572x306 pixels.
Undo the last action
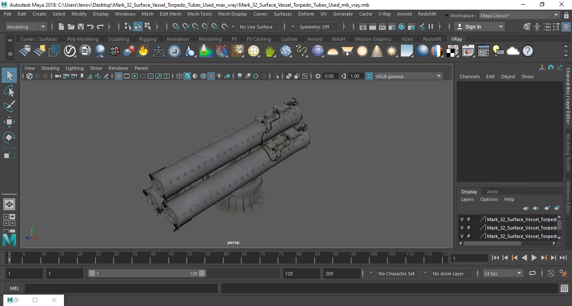[x=90, y=26]
